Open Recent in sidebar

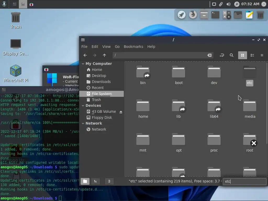[102, 88]
